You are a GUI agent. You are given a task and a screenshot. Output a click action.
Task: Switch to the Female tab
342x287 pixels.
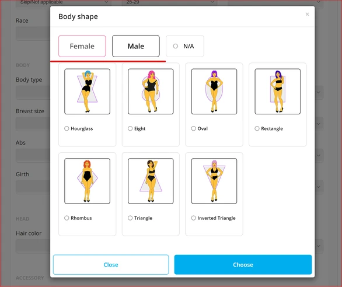point(82,46)
